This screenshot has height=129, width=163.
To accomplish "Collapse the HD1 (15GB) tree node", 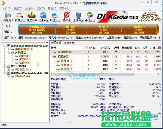I will click(4, 66).
